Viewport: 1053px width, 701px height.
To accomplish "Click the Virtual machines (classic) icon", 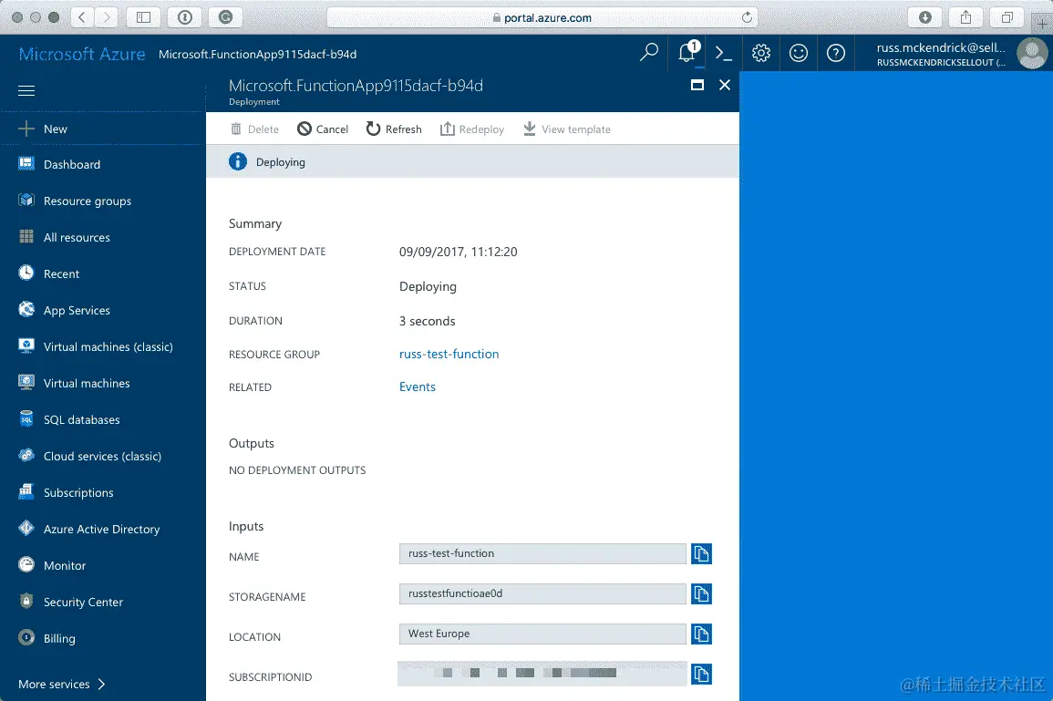I will (x=26, y=345).
